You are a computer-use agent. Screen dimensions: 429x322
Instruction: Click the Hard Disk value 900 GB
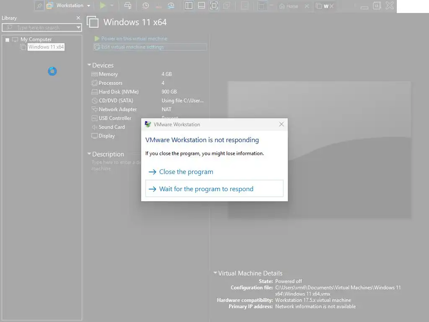[x=169, y=92]
